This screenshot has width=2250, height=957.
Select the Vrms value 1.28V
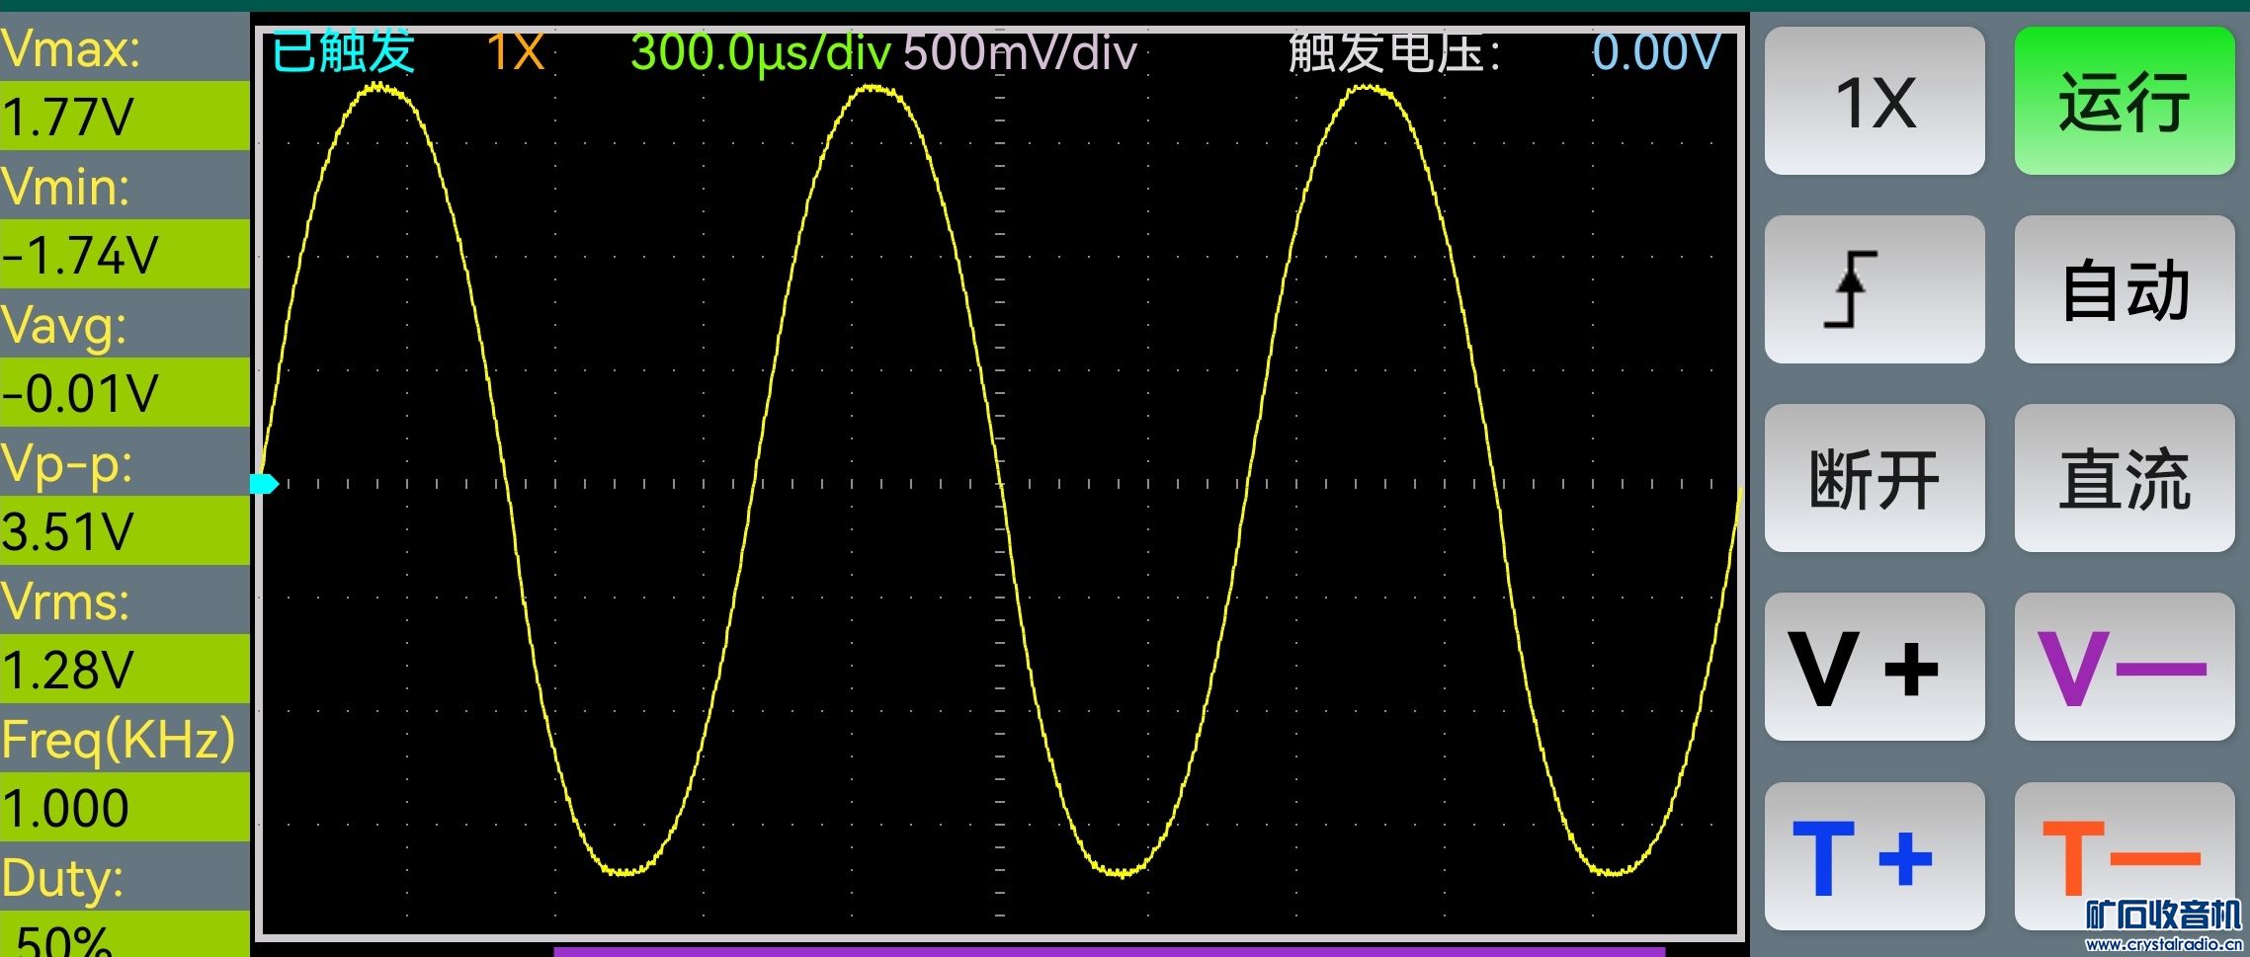point(125,669)
